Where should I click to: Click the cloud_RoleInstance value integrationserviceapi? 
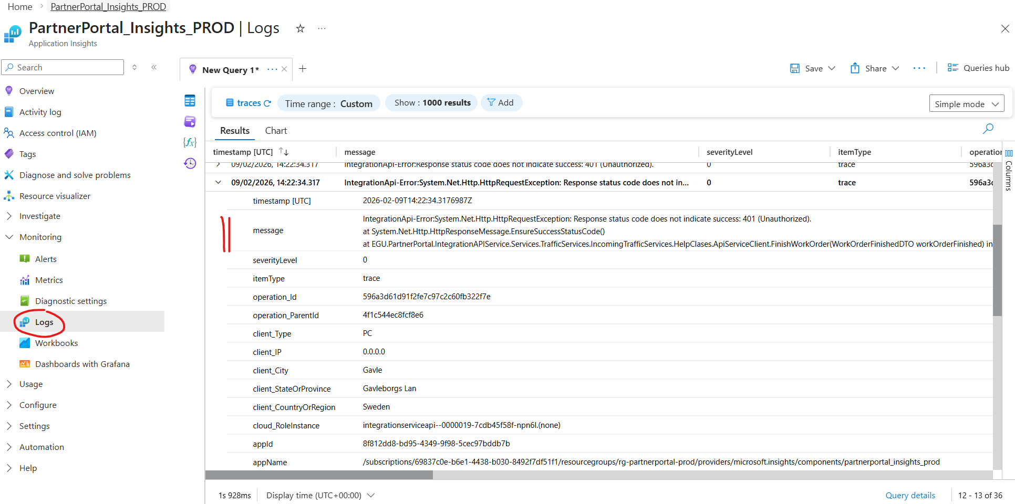pyautogui.click(x=461, y=425)
